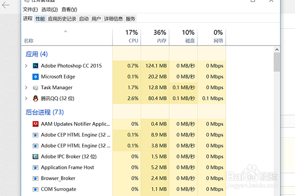This screenshot has height=196, width=295.
Task: Click the Microsoft Edge icon
Action: [x=35, y=77]
